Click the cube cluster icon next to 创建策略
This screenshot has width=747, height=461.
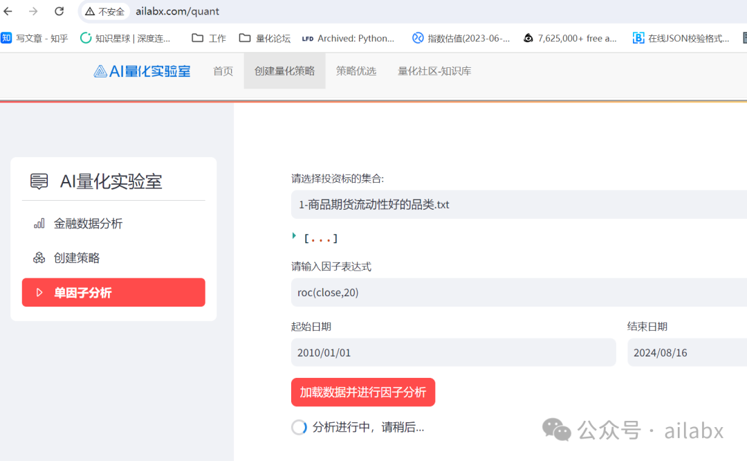tap(39, 258)
